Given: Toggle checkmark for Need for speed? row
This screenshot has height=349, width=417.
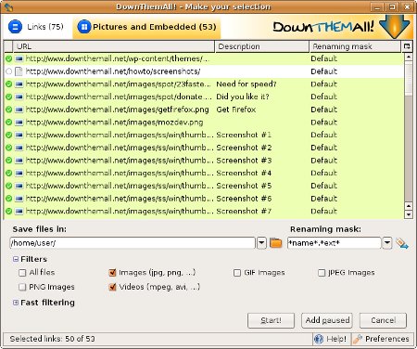Looking at the screenshot, I should pyautogui.click(x=8, y=84).
